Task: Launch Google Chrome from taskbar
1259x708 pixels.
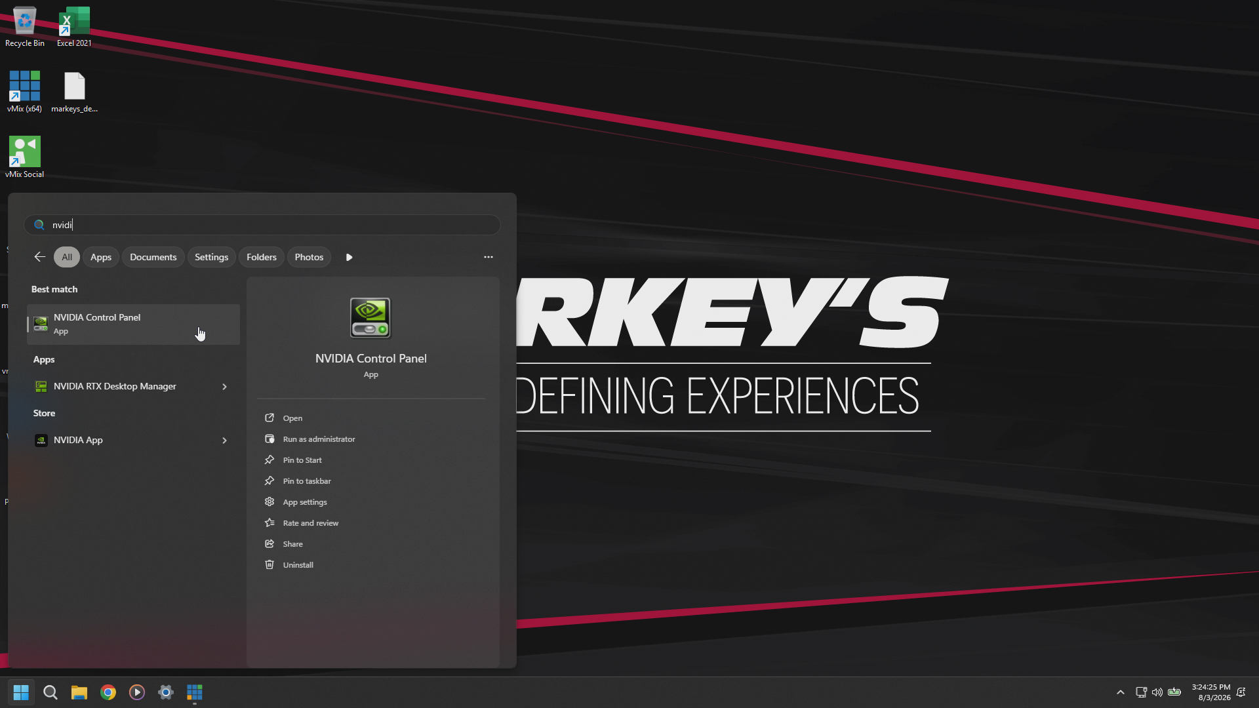Action: [108, 692]
